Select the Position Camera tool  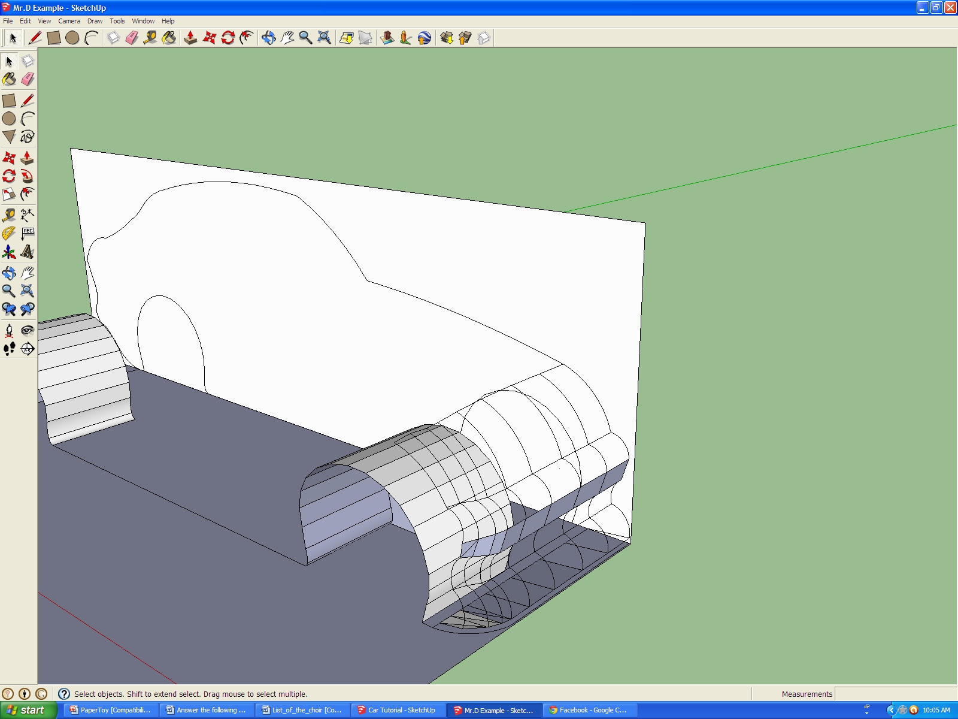click(9, 330)
